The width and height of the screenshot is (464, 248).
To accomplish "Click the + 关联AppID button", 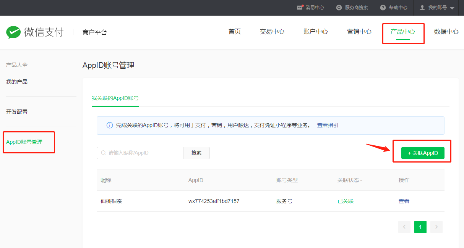I will click(x=423, y=153).
